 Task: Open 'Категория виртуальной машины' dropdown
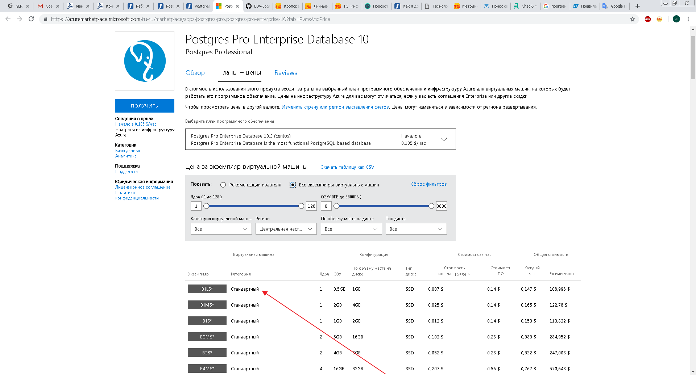point(221,229)
